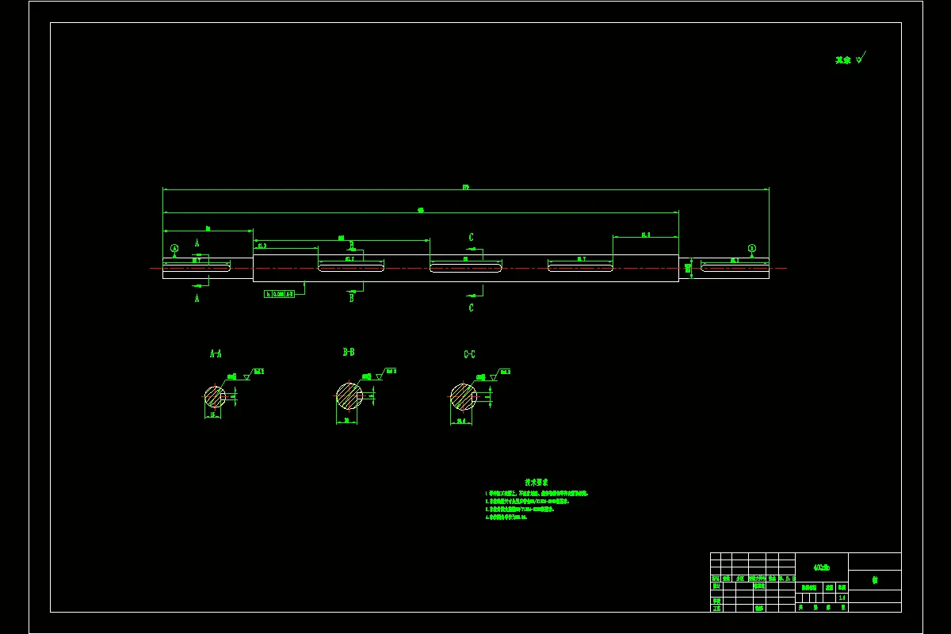This screenshot has height=634, width=951.
Task: Select the width dimension below the B-B section
Action: click(x=346, y=421)
